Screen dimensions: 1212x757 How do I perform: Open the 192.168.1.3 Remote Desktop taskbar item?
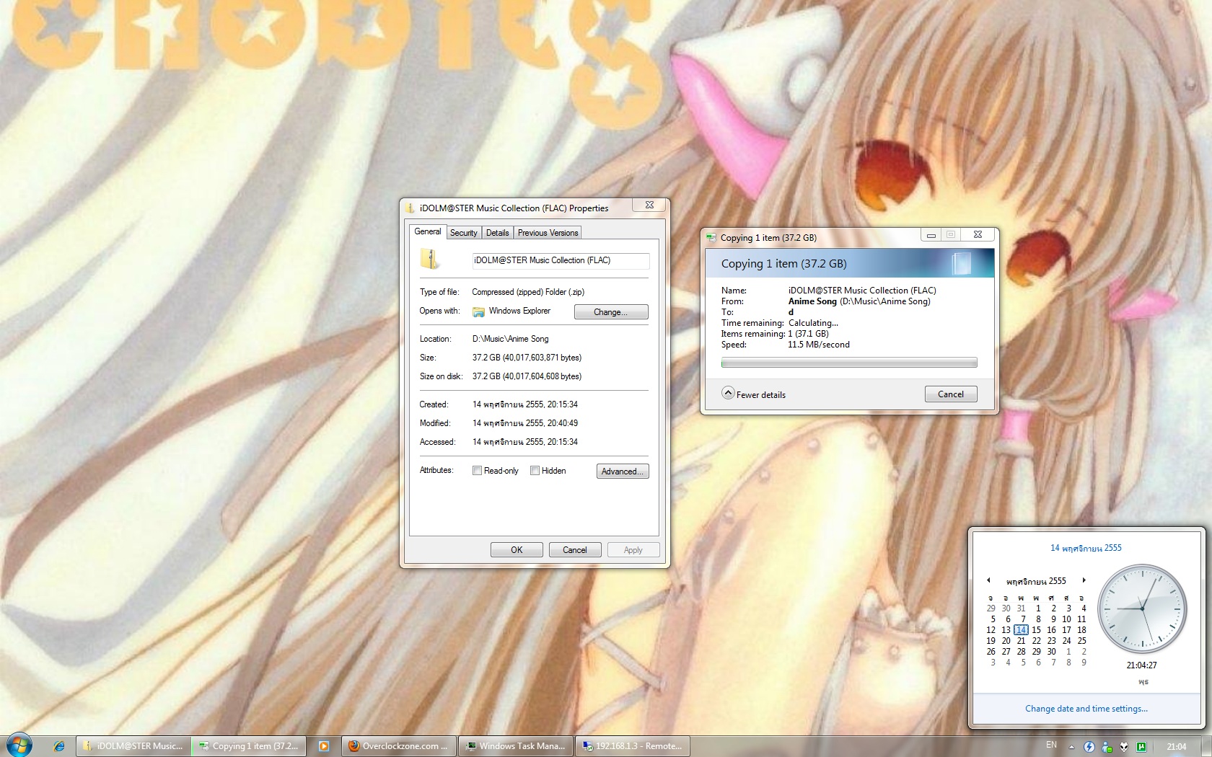click(632, 746)
